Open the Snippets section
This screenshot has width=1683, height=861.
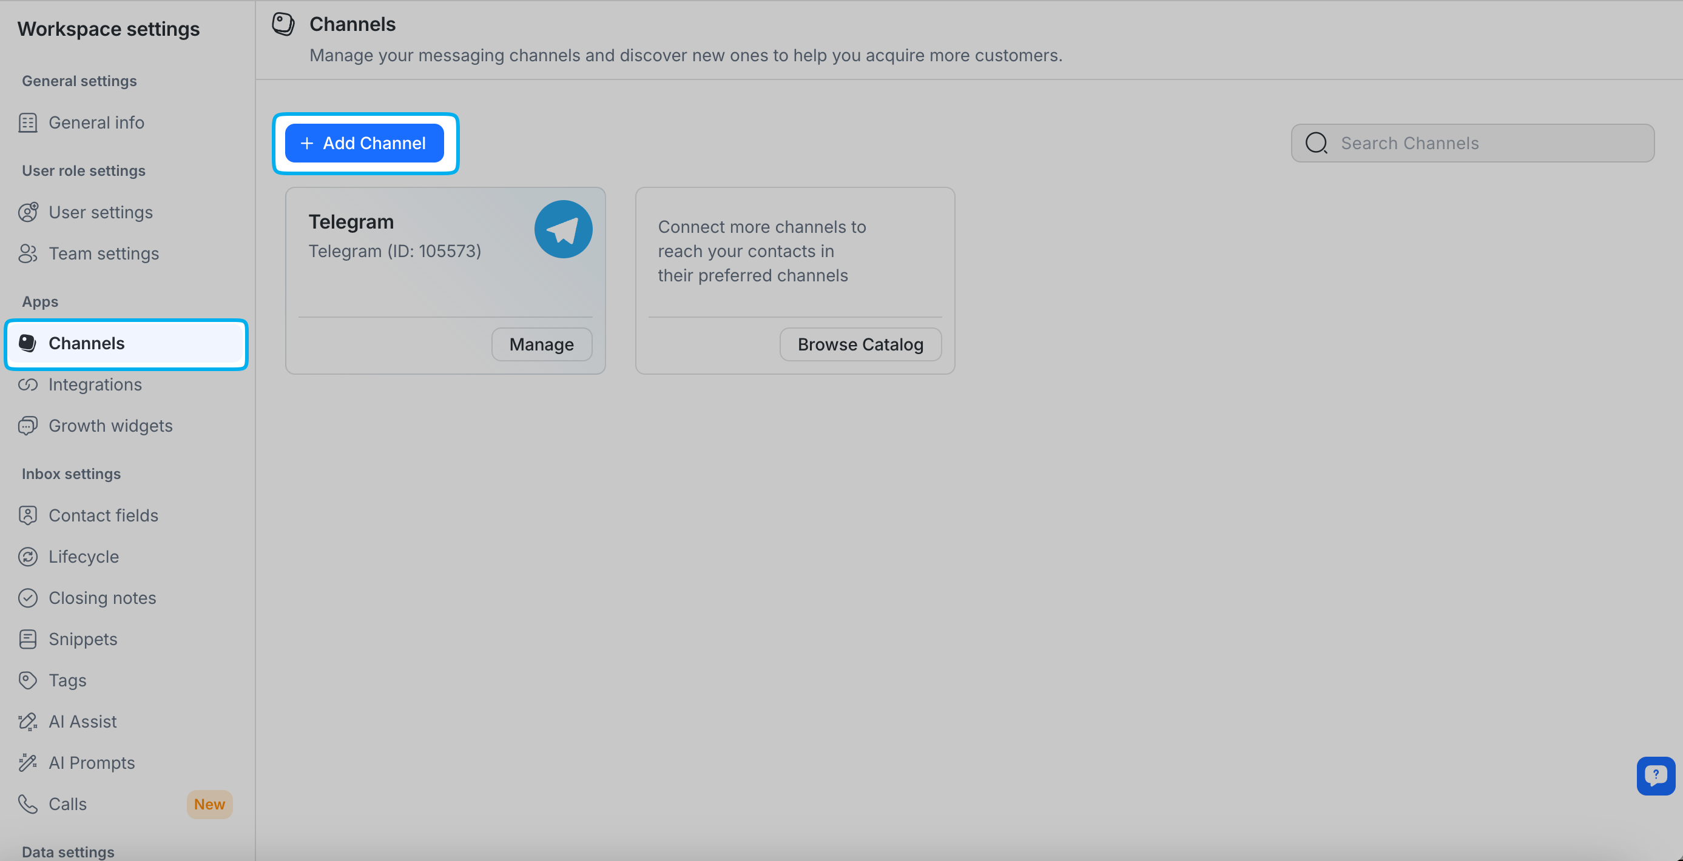[83, 639]
